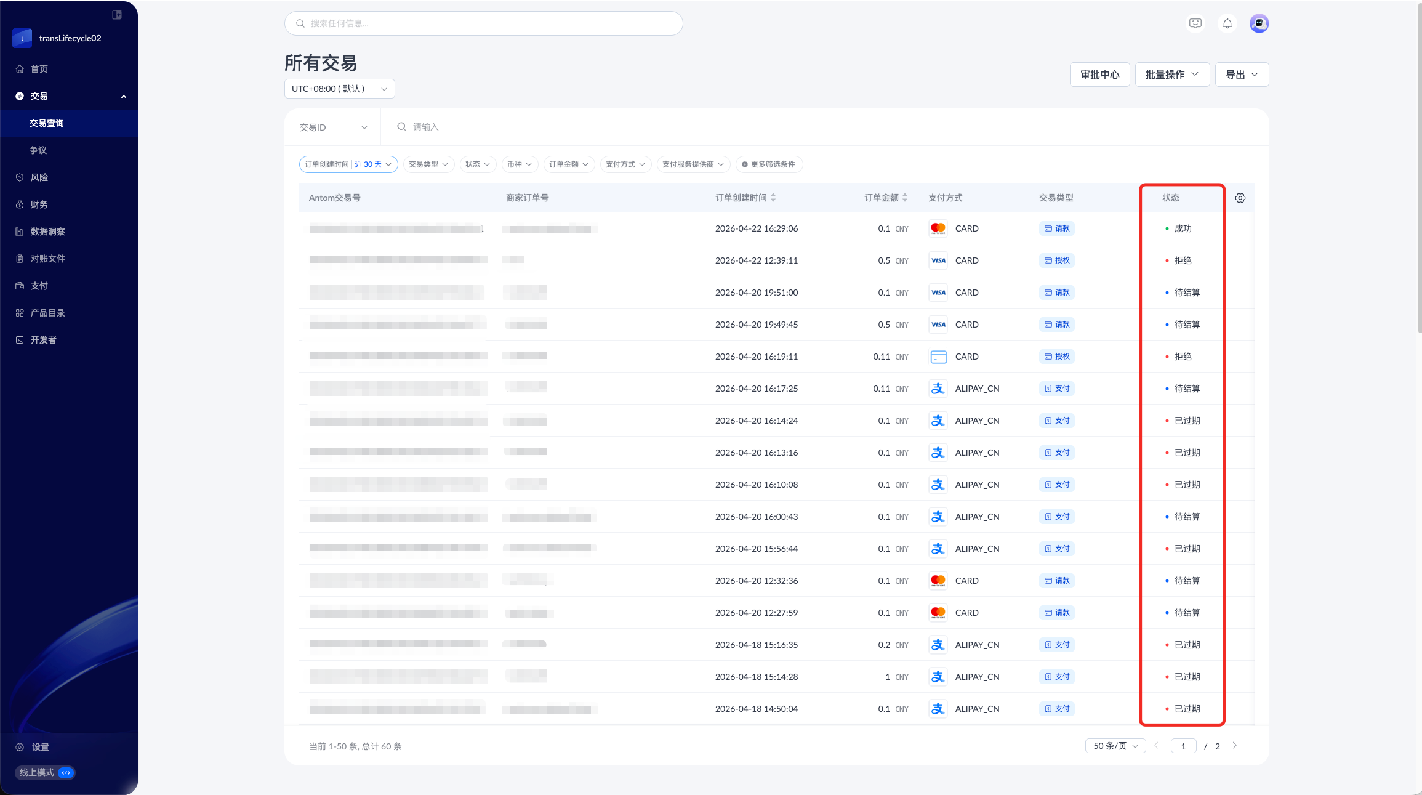
Task: Click the notification bell icon
Action: coord(1227,23)
